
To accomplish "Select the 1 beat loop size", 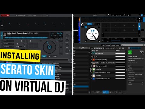I will pyautogui.click(x=116, y=41).
